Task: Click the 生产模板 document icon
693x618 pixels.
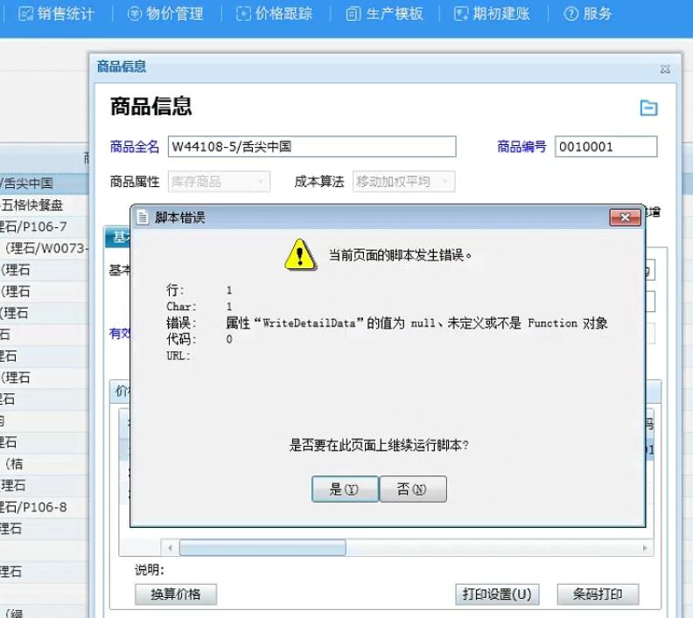Action: tap(353, 15)
